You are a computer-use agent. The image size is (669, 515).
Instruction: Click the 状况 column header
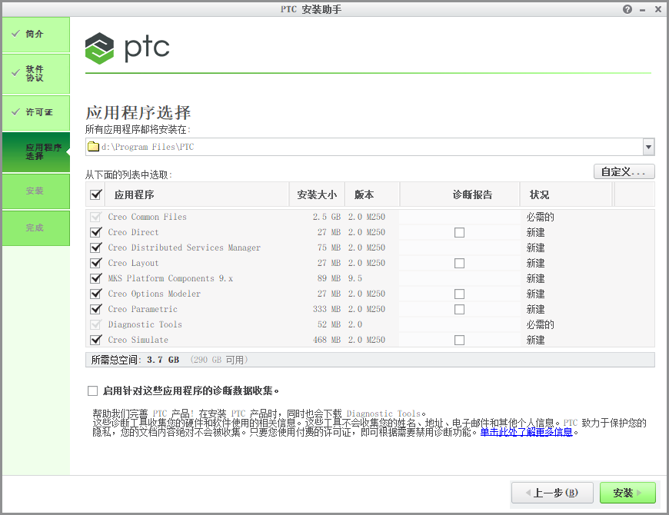pyautogui.click(x=566, y=194)
